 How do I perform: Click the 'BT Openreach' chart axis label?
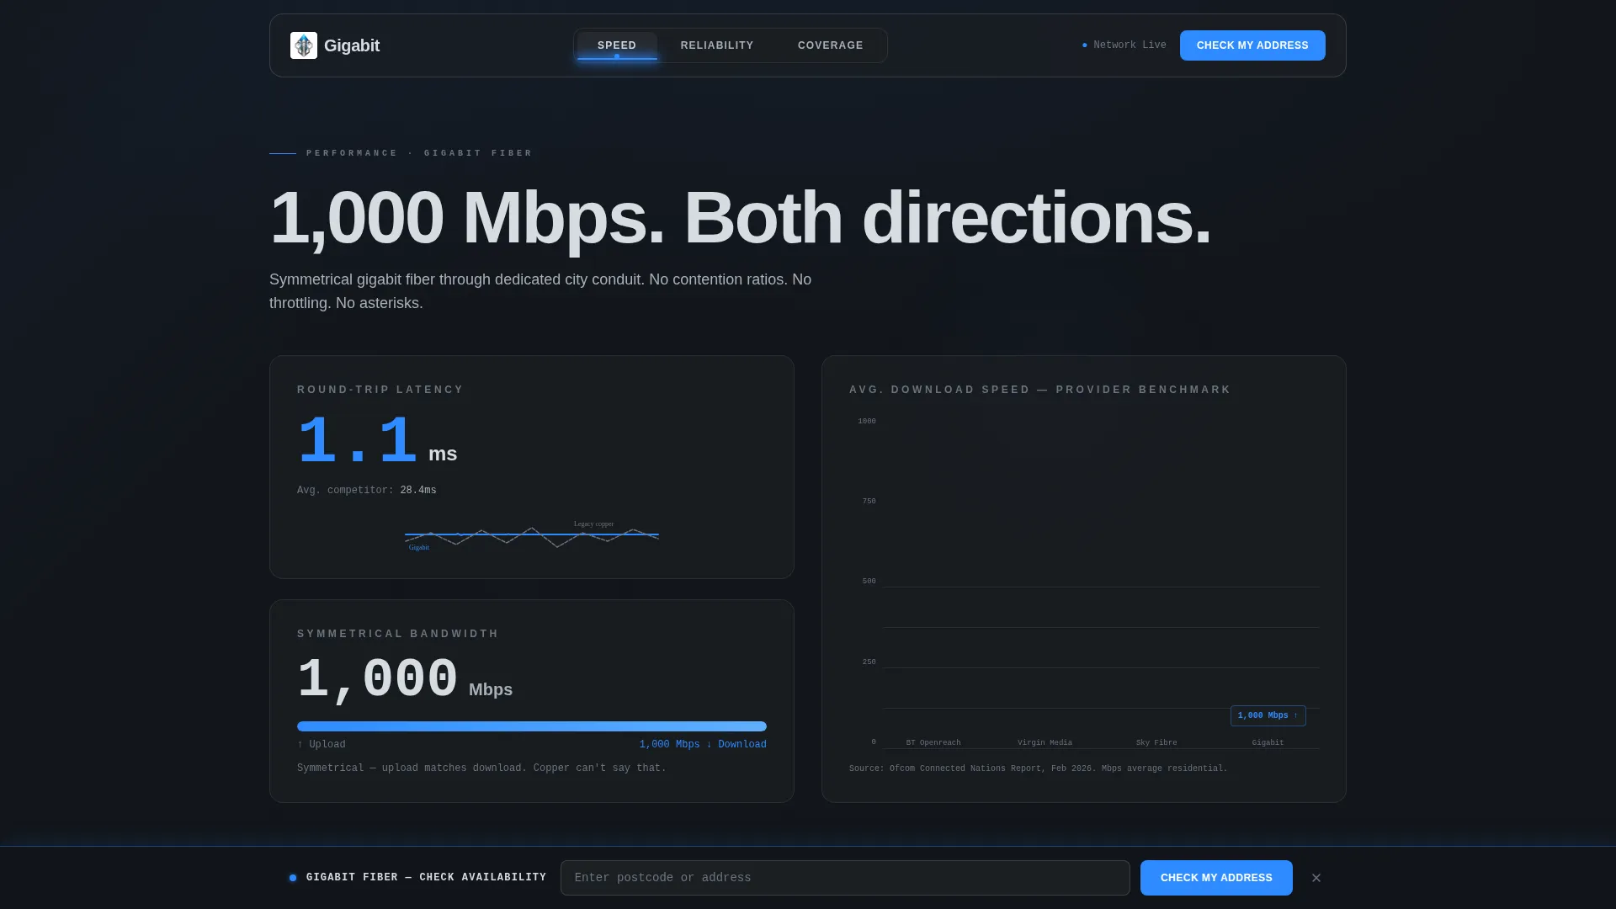coord(933,742)
